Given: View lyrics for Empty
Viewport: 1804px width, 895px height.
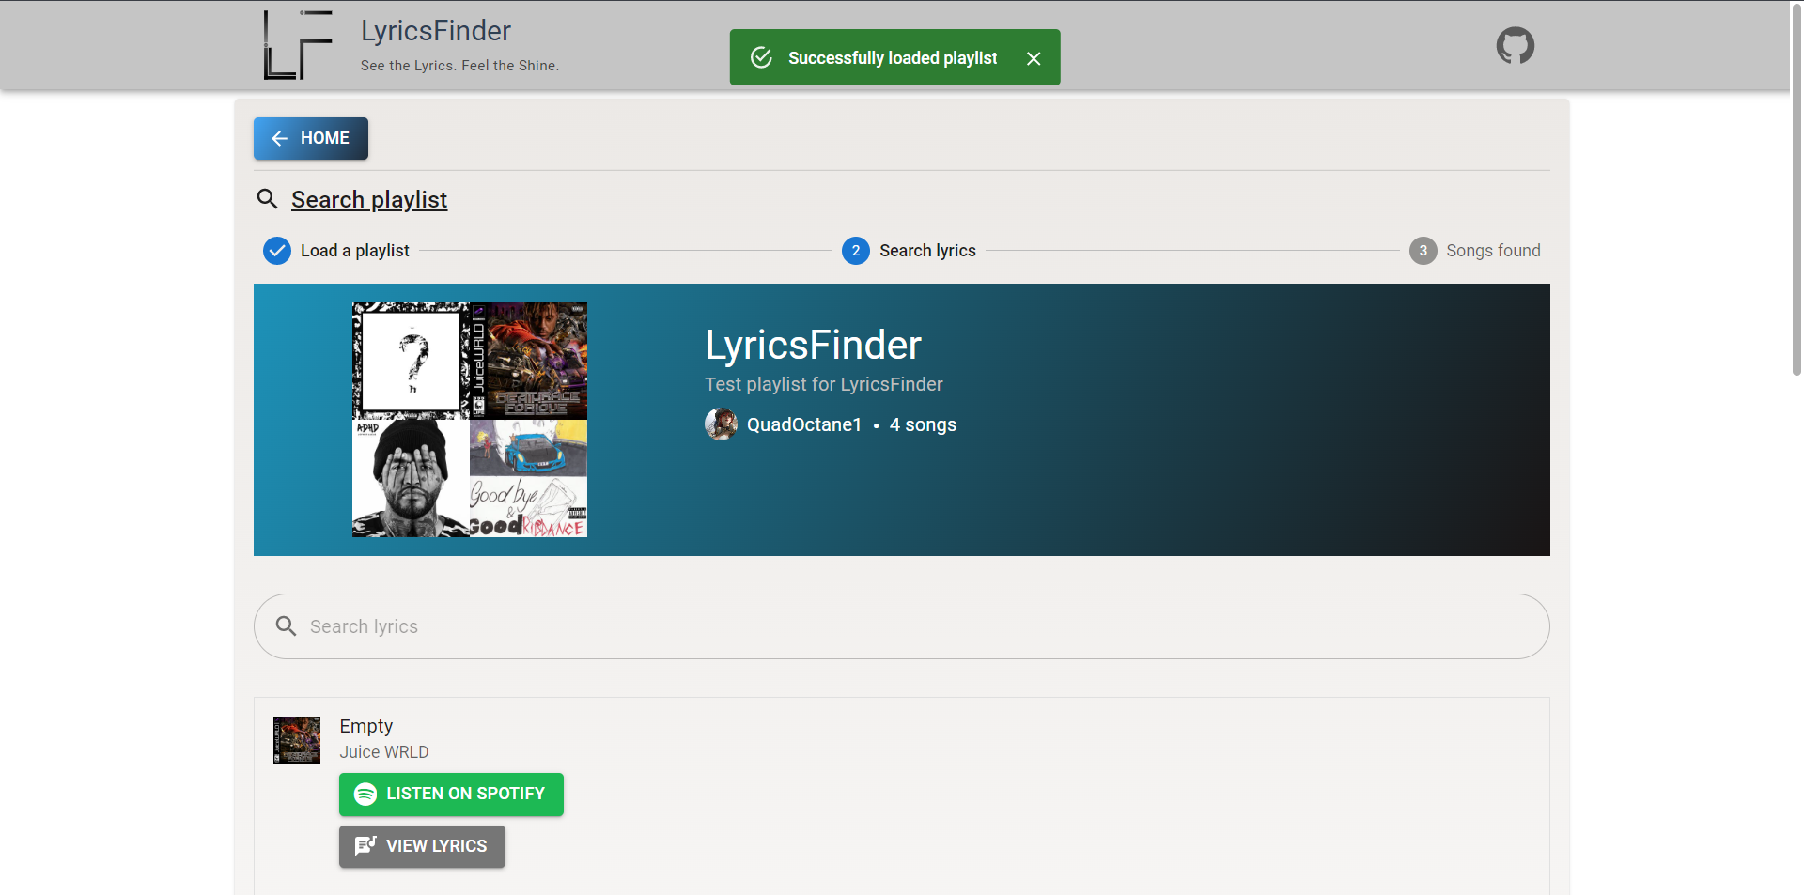Looking at the screenshot, I should (x=422, y=846).
